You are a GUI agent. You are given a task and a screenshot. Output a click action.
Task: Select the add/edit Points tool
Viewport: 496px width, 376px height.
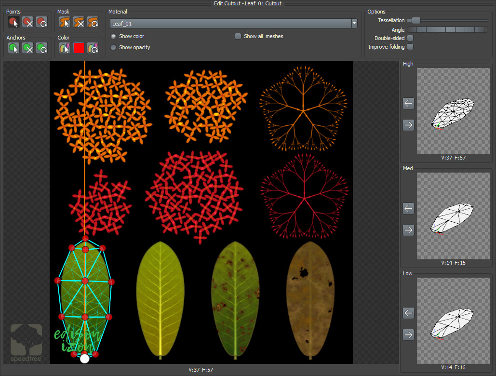click(x=13, y=22)
